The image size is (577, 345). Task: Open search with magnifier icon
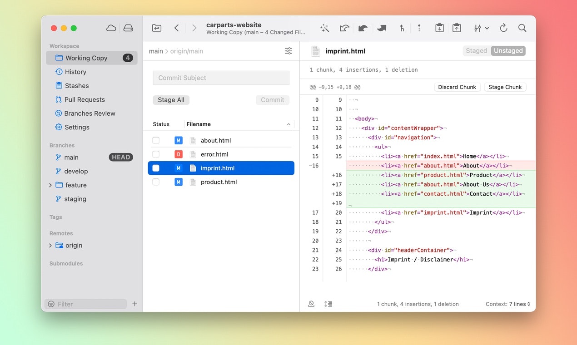click(x=522, y=28)
